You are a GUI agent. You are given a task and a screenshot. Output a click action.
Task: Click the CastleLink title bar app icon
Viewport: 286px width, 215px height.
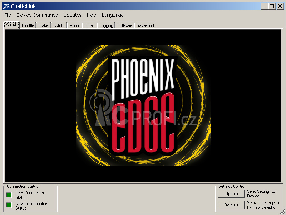tap(6, 6)
